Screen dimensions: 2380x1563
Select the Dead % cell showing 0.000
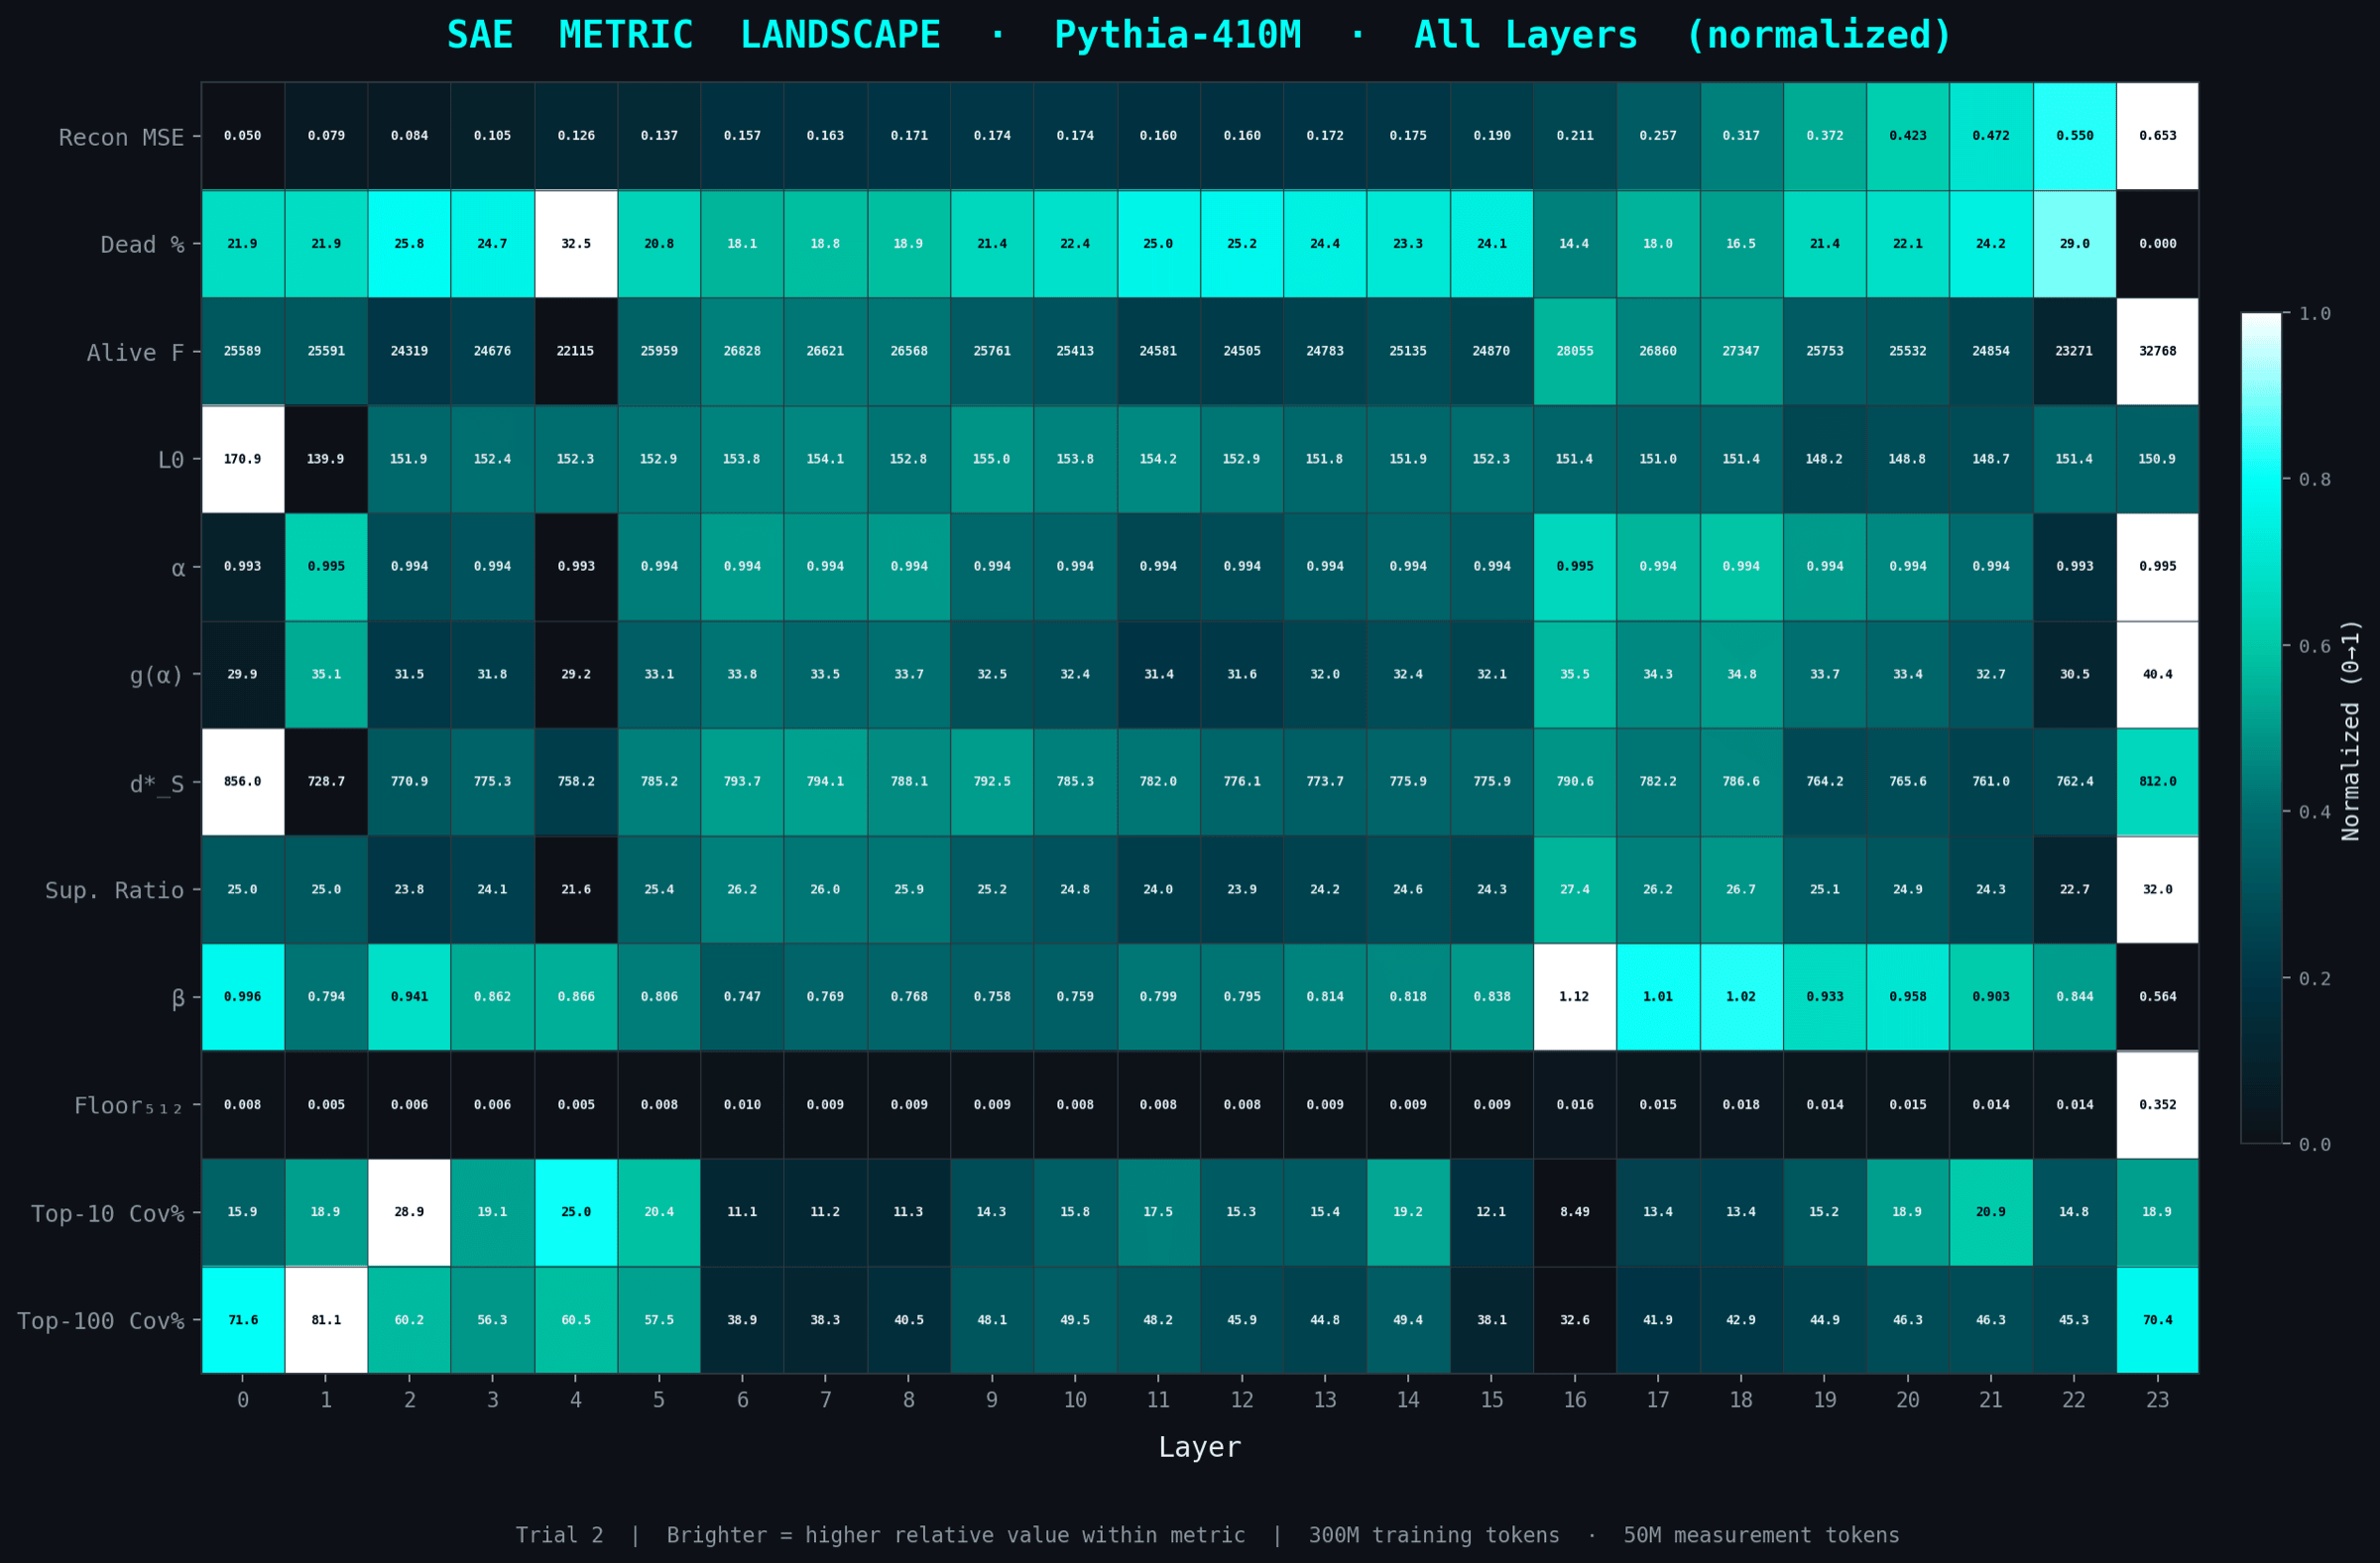tap(2157, 244)
